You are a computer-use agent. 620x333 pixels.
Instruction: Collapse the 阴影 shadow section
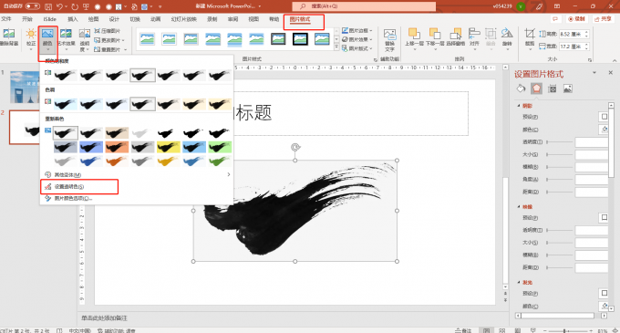tap(525, 106)
